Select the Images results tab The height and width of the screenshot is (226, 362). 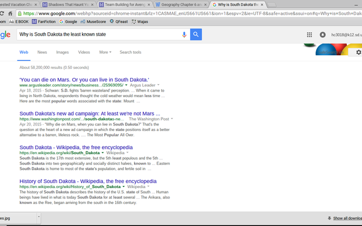tap(63, 53)
